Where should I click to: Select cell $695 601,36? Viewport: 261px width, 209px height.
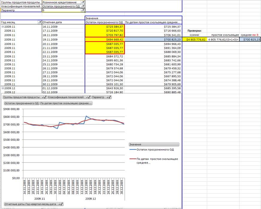[x=105, y=60]
